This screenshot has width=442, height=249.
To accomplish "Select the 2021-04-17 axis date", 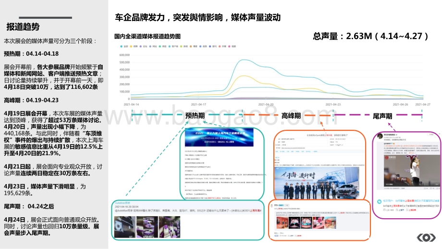I will coord(198,104).
